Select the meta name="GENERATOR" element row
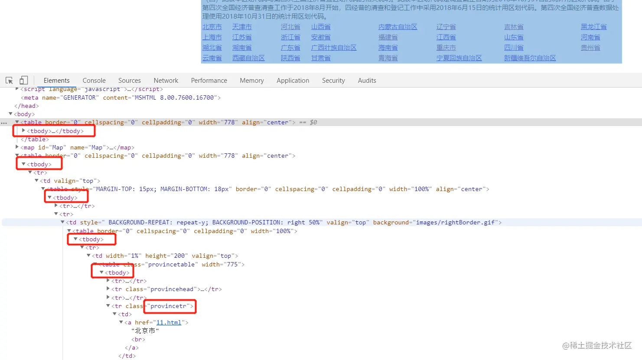642x360 pixels. [121, 97]
